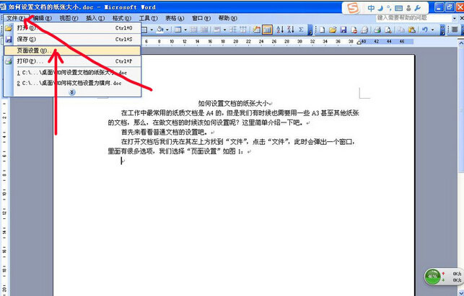The height and width of the screenshot is (296, 464).
Task: Click the Table AutoFormat icon
Action: [x=257, y=30]
